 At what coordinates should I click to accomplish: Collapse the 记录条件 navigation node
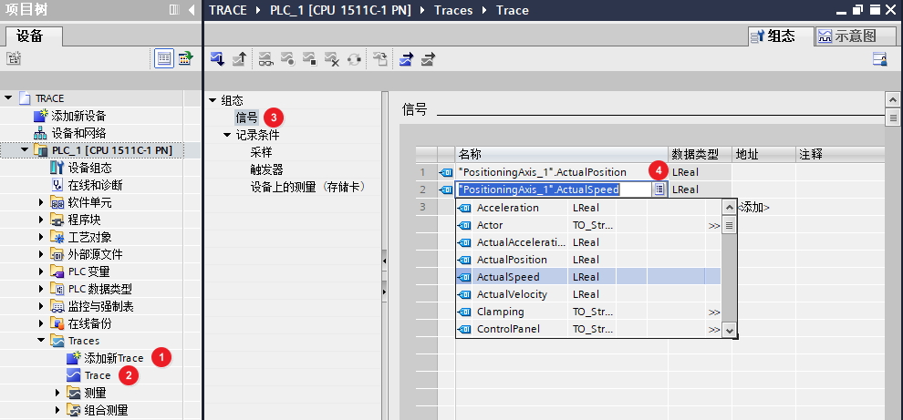pos(227,135)
